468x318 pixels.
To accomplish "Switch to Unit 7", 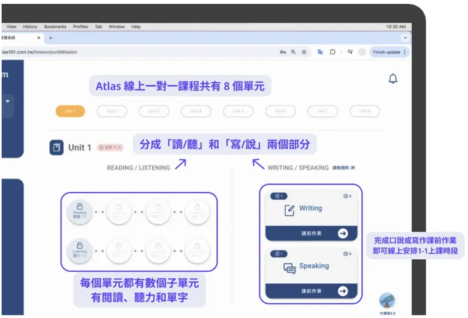I will click(x=323, y=111).
